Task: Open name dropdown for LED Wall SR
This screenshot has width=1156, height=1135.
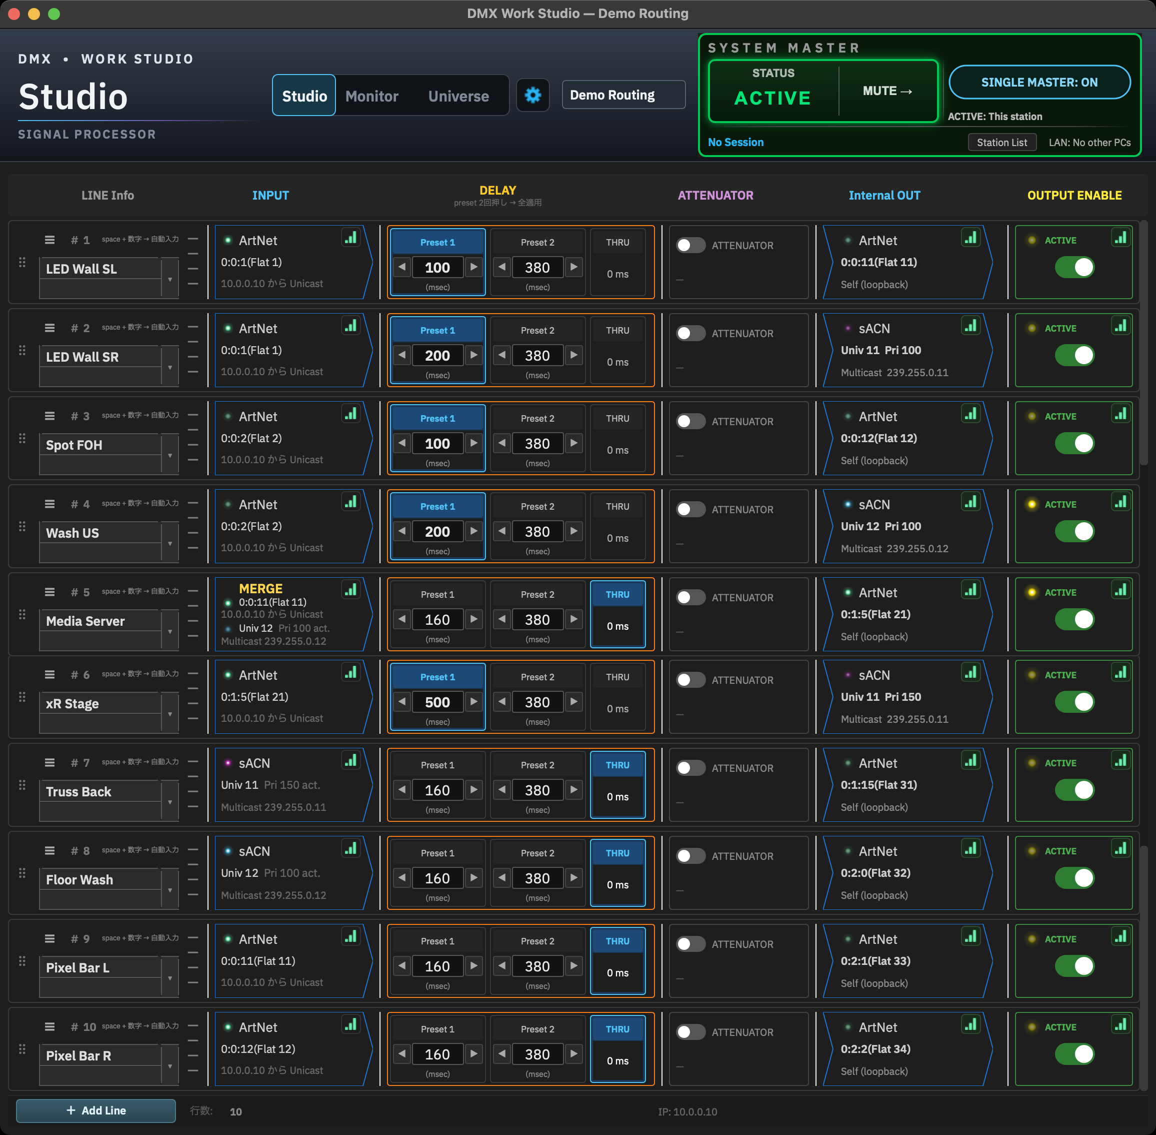Action: click(x=170, y=367)
